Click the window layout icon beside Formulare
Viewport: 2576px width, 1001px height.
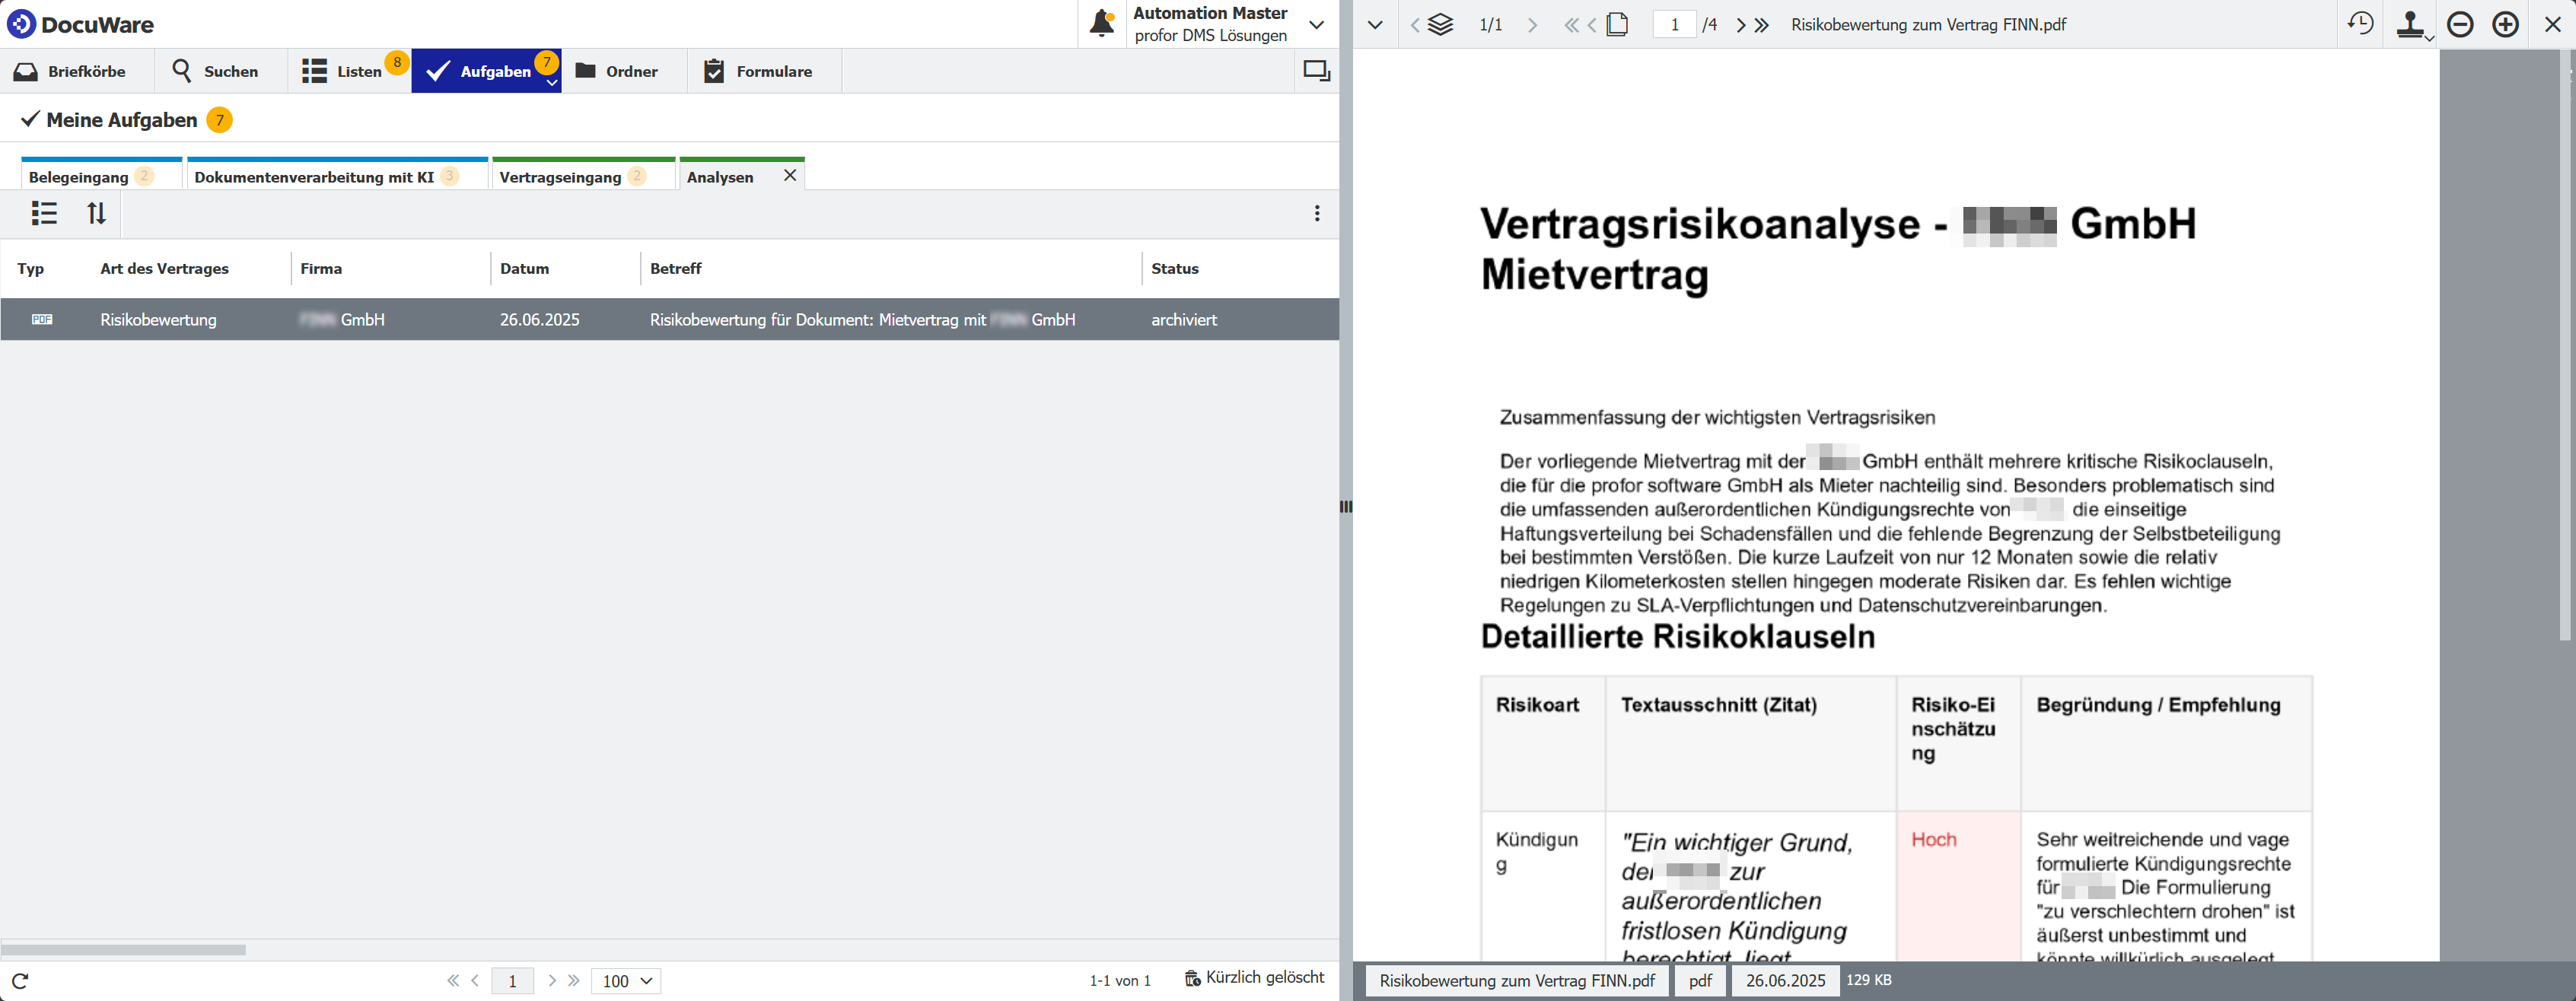coord(1316,71)
